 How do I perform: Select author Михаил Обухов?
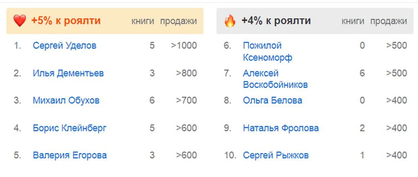[66, 101]
